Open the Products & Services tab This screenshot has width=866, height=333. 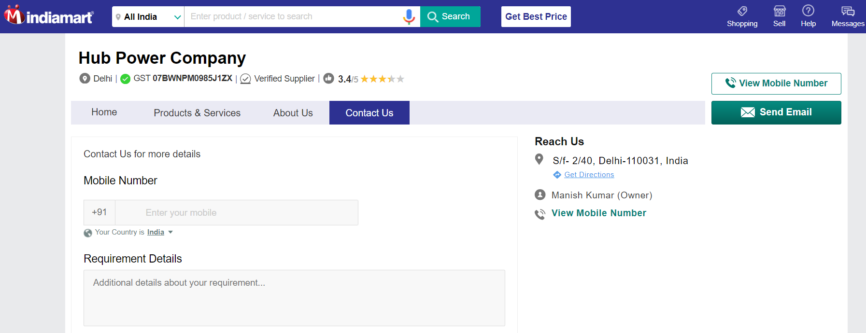[x=197, y=113]
